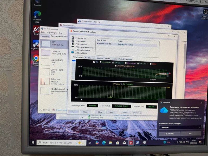Click the Windows Start button
This screenshot has width=208, height=156.
(x=33, y=142)
